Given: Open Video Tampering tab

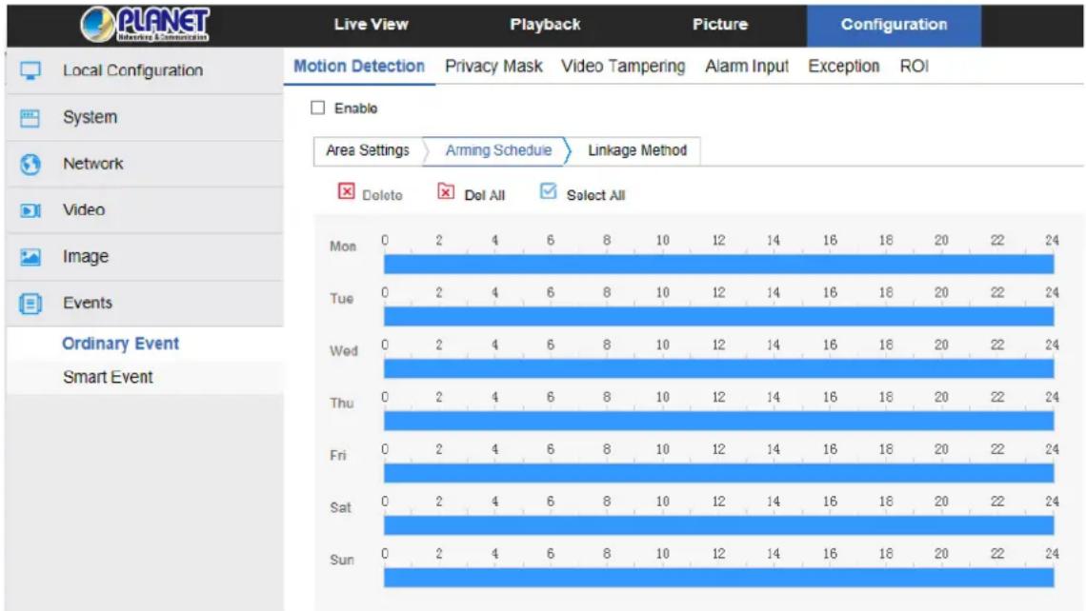Looking at the screenshot, I should click(623, 67).
